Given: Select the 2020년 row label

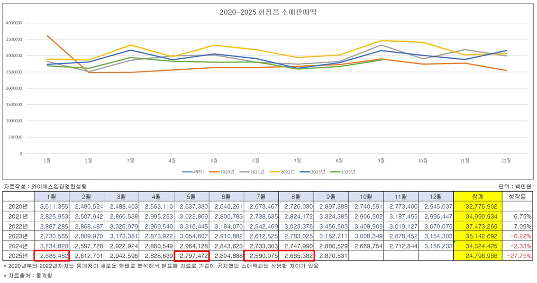Looking at the screenshot, I should pyautogui.click(x=18, y=206).
